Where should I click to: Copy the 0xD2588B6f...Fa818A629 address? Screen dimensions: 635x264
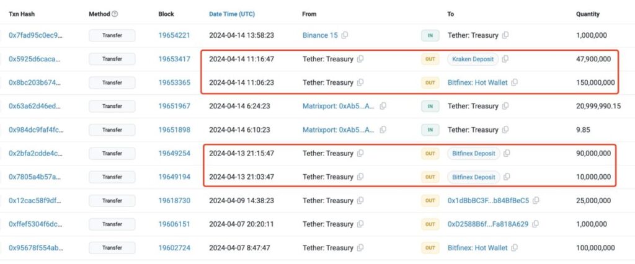(x=536, y=224)
